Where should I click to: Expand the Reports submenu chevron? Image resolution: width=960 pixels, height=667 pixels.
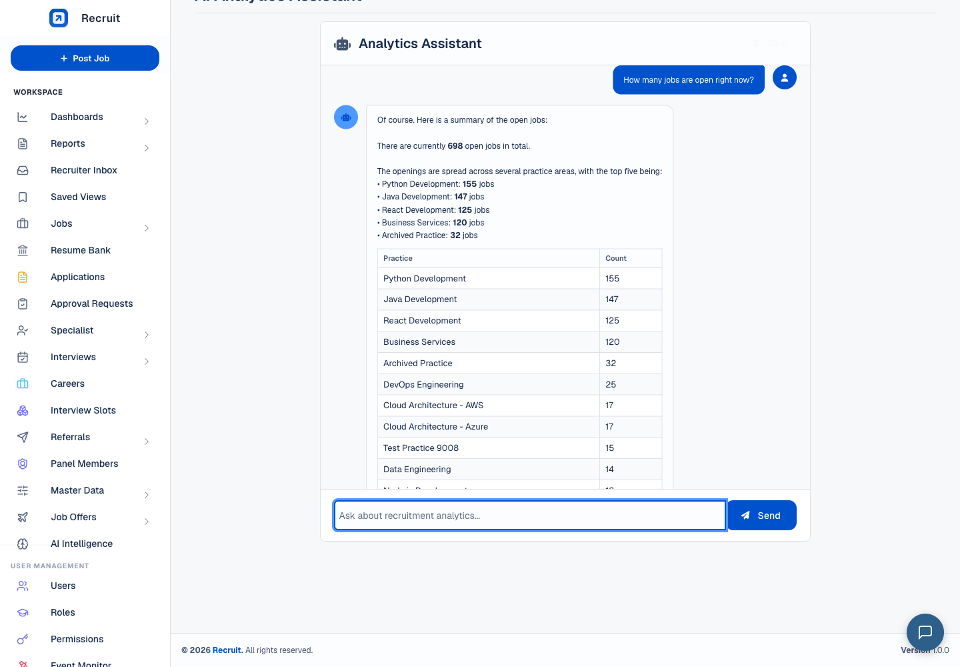click(147, 147)
